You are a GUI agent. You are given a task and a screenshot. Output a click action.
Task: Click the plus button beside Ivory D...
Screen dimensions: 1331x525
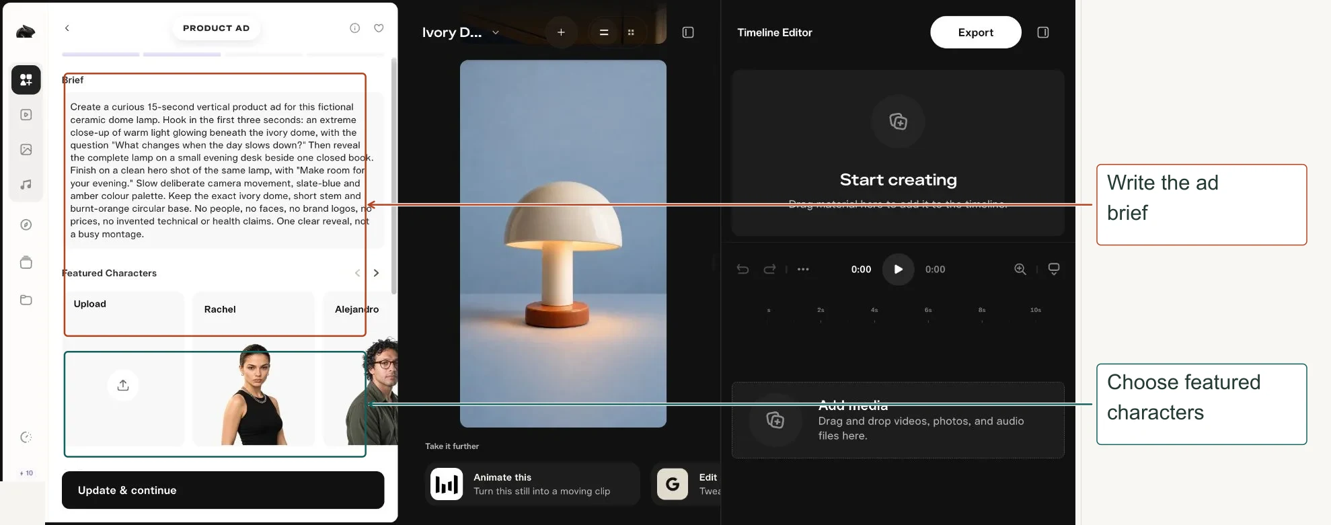tap(561, 32)
